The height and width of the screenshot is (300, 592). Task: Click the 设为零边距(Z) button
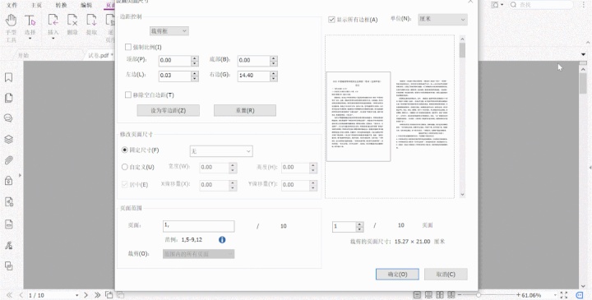(168, 111)
